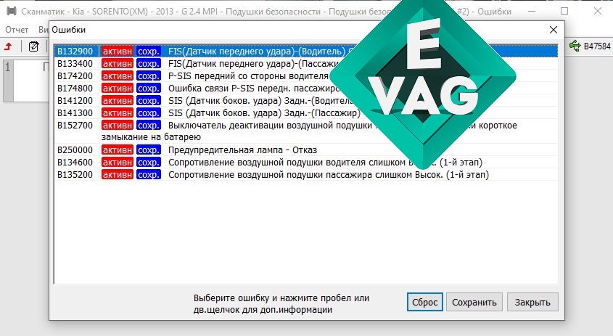This screenshot has height=336, width=613.
Task: Select error row B152700
Action: tap(305, 131)
